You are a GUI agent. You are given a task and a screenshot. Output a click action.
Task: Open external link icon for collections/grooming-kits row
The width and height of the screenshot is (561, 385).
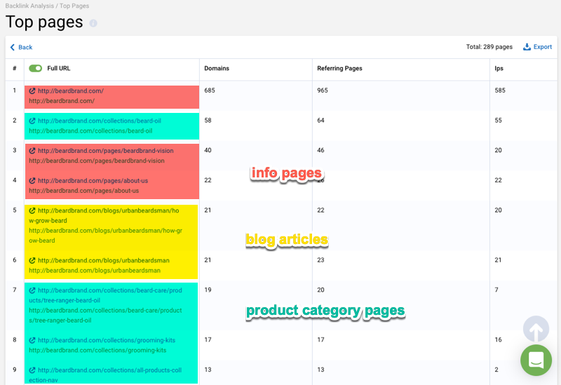32,340
